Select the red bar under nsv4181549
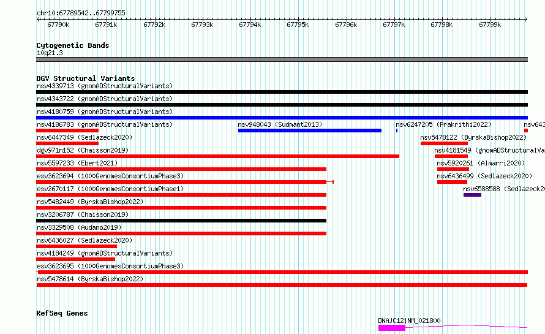545x334 pixels. 451,156
